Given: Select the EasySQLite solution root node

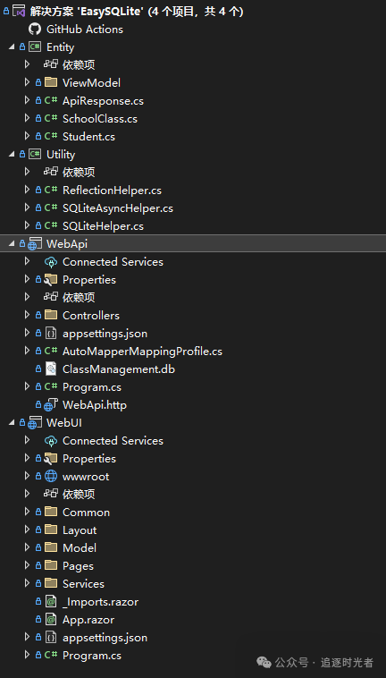Looking at the screenshot, I should click(x=137, y=12).
